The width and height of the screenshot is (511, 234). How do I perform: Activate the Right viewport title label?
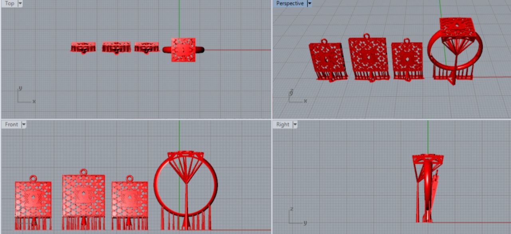[x=283, y=125]
